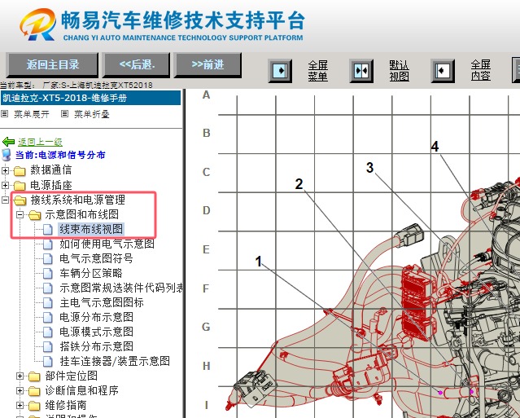
Task: Click the >>前进 button
Action: click(208, 64)
